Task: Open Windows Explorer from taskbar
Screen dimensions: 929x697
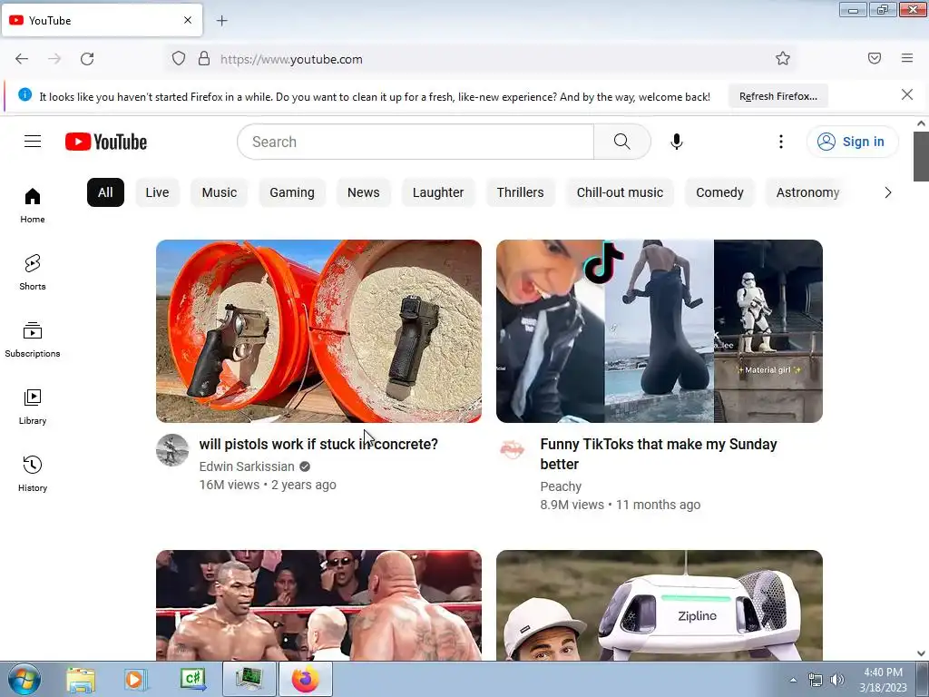Action: point(81,679)
